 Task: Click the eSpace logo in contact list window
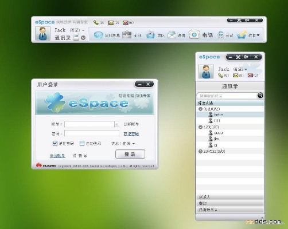(209, 57)
